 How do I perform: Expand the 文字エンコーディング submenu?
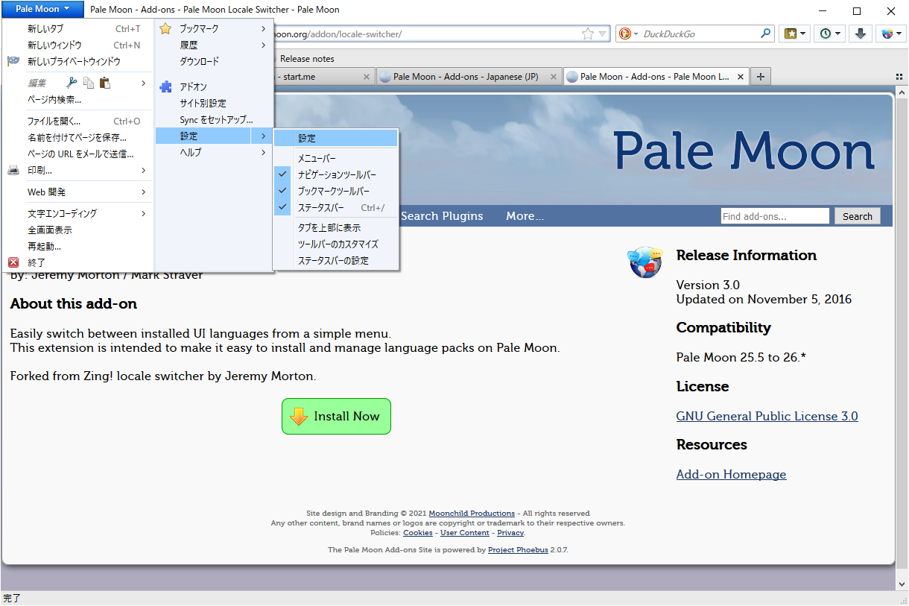[77, 214]
